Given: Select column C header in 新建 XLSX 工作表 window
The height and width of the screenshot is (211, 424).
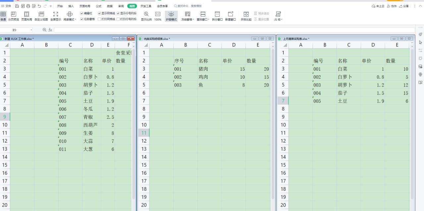Looking at the screenshot, I should [x=70, y=45].
